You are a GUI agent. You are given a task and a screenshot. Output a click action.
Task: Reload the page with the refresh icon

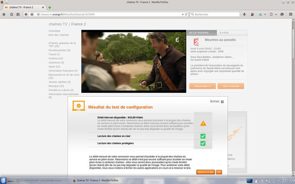(186, 14)
